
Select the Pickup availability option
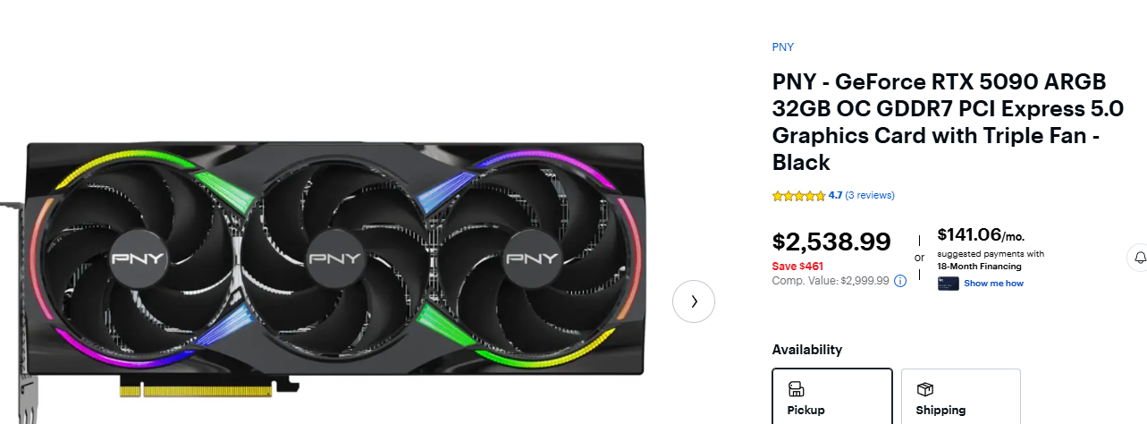(x=832, y=396)
